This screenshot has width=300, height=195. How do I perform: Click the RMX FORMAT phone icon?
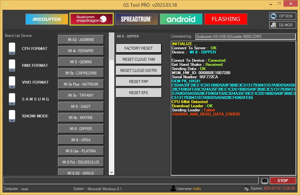tap(12, 66)
